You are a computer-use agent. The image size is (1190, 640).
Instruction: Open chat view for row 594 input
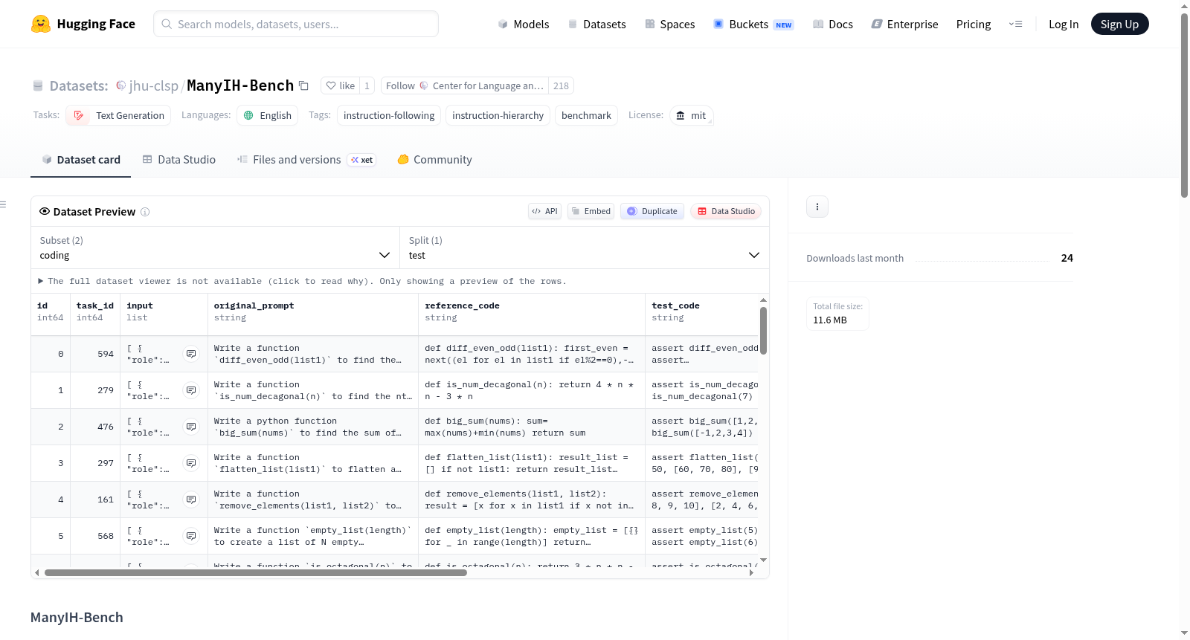point(191,354)
